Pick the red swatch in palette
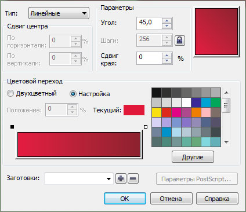 [x=167, y=112]
